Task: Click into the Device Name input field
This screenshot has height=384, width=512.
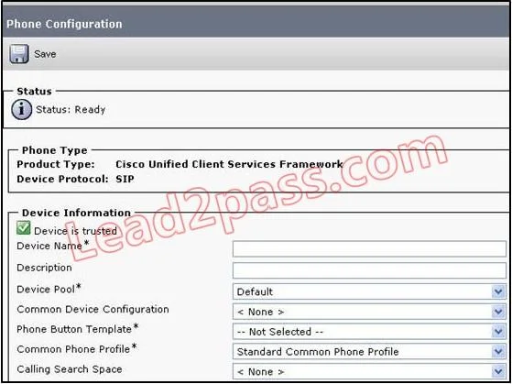Action: point(369,249)
